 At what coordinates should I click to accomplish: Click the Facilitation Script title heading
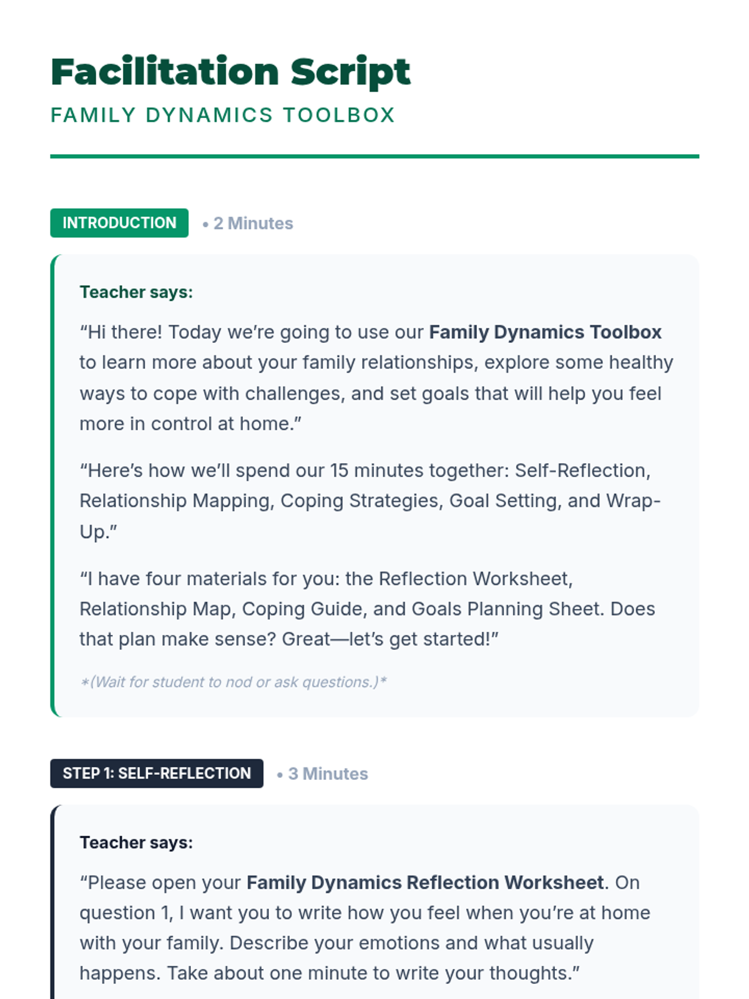[230, 72]
